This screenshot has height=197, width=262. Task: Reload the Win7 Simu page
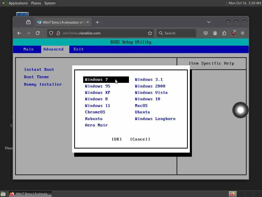(x=38, y=33)
